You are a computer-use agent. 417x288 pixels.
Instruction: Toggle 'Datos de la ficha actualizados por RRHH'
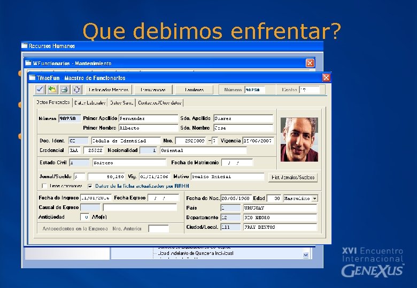click(x=90, y=186)
